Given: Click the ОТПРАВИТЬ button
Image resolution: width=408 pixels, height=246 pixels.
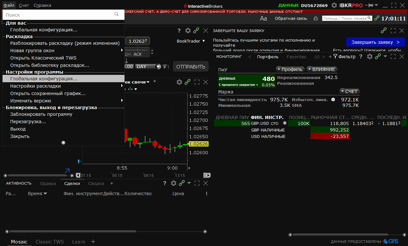Looking at the screenshot, I should (191, 67).
